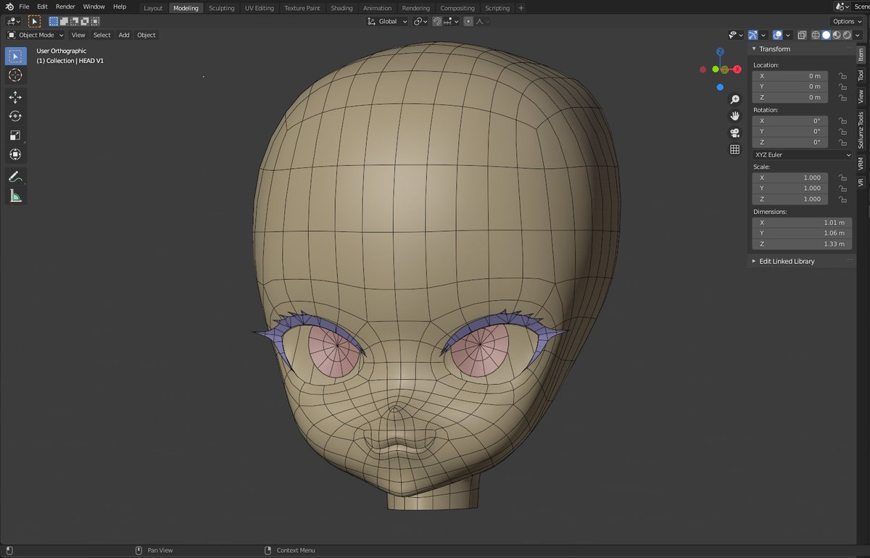Viewport: 870px width, 558px height.
Task: Activate the combined Transform tool
Action: [x=15, y=154]
